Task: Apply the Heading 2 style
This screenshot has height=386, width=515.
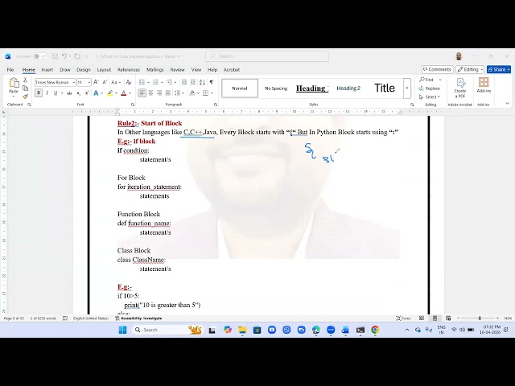Action: (348, 88)
